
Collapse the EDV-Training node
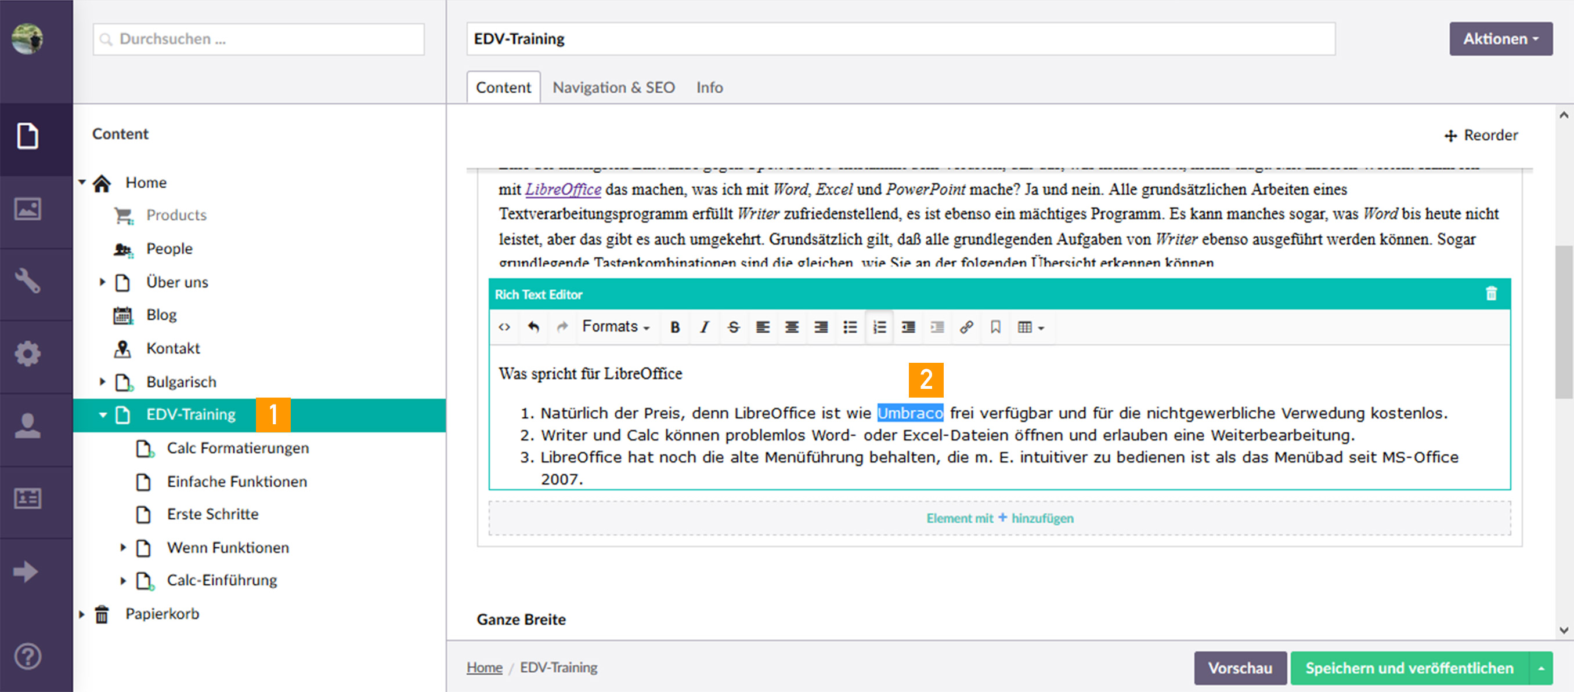click(x=102, y=415)
